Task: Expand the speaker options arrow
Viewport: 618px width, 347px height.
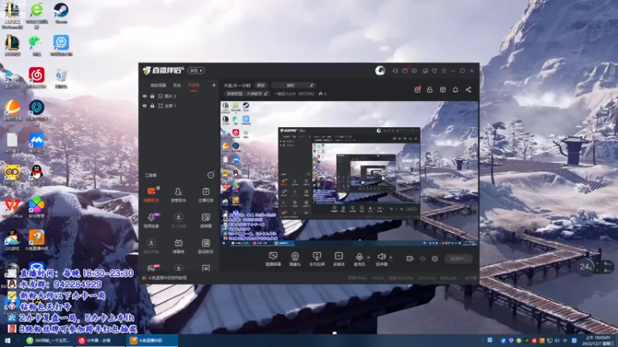Action: [391, 258]
